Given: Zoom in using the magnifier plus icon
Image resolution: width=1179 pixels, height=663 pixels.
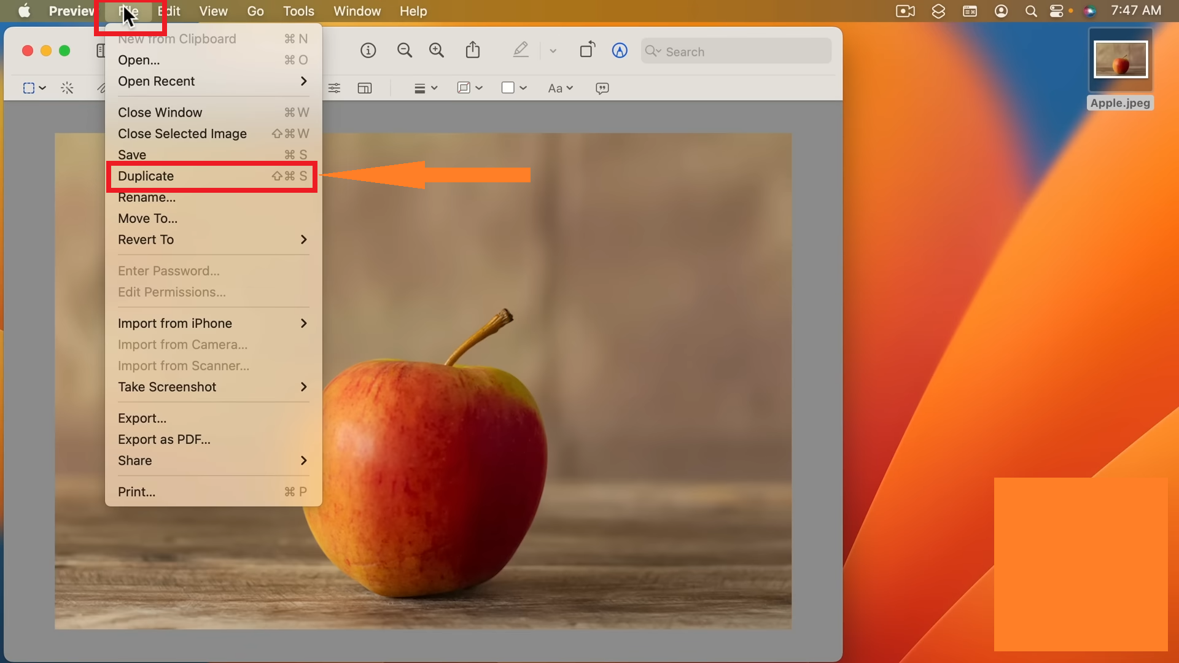Looking at the screenshot, I should pyautogui.click(x=437, y=50).
